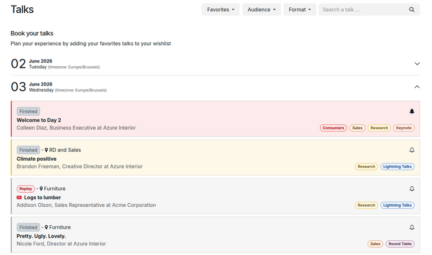432x255 pixels.
Task: Click the Round Table tag
Action: click(400, 244)
